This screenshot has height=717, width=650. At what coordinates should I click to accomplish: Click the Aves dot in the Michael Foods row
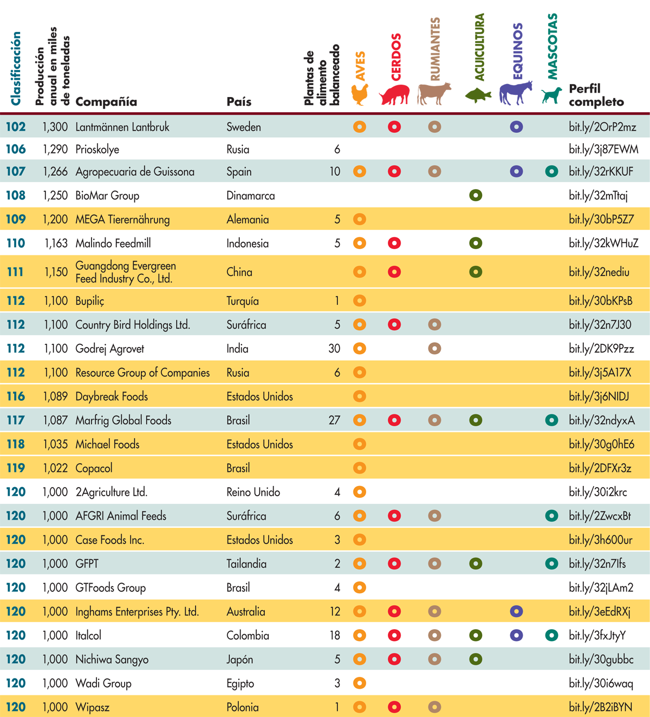[360, 444]
